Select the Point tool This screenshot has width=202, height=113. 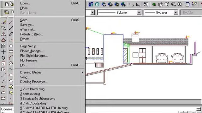tap(11, 99)
